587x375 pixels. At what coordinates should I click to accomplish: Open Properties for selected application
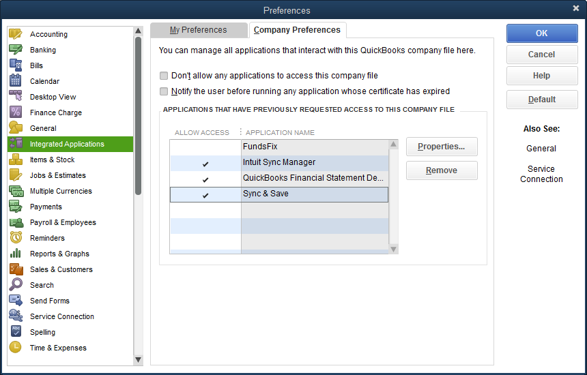tap(442, 147)
